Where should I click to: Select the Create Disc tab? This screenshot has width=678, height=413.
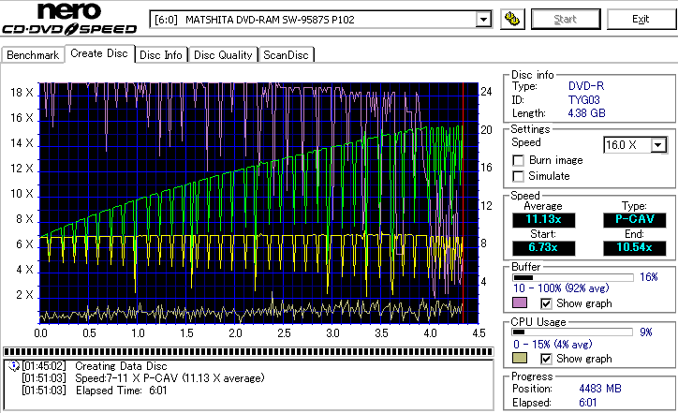[99, 53]
